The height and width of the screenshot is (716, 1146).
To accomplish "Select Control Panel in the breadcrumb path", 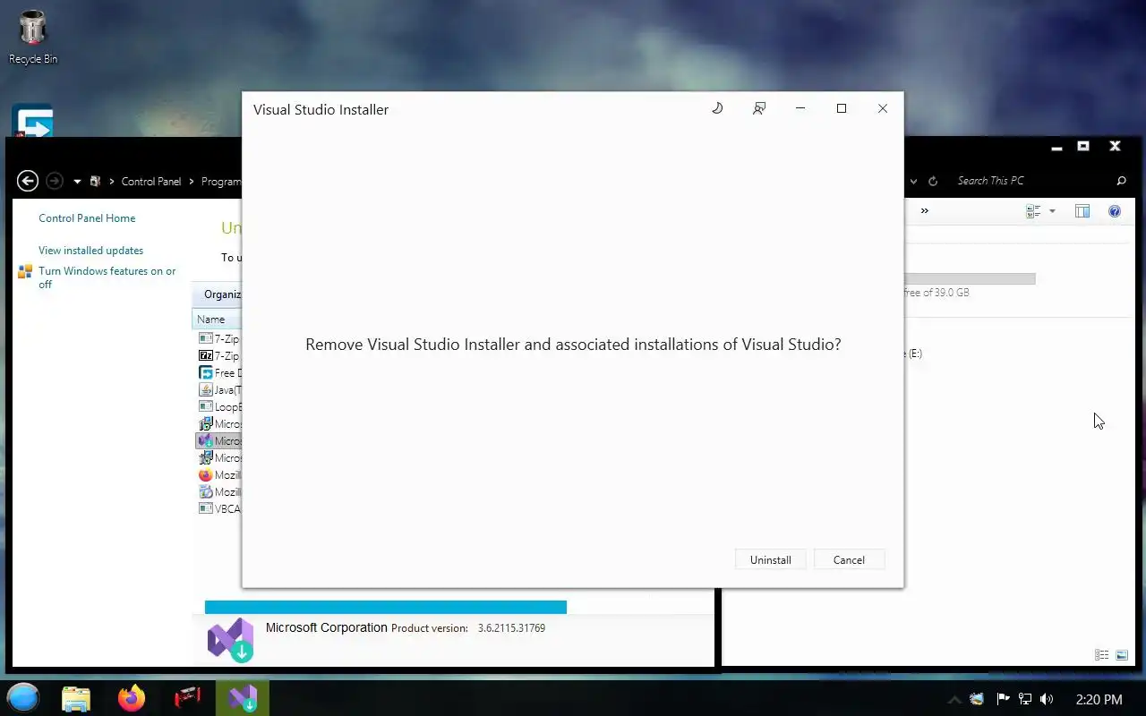I will 151,181.
